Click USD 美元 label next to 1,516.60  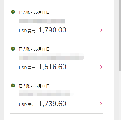tap(27, 68)
